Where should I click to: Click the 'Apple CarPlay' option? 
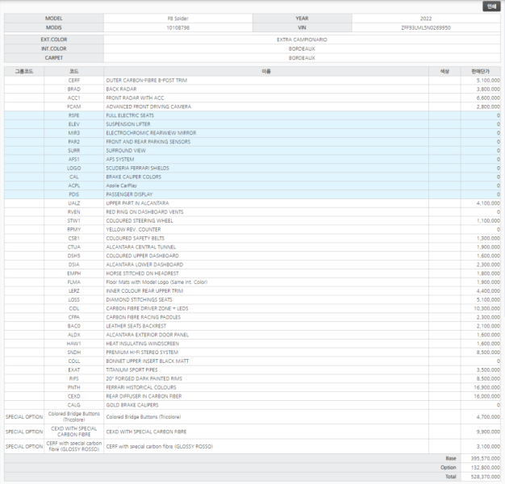tap(122, 186)
